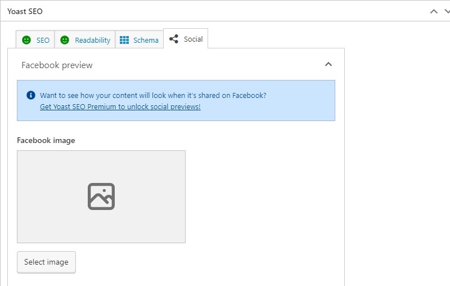Click the share icon on the Social tab
Screen dimensions: 450x286
pyautogui.click(x=174, y=39)
